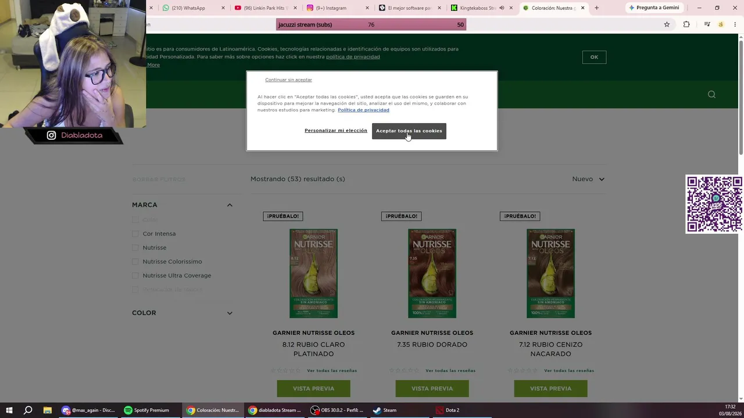
Task: Open the 7.12 Rubio Cenizo Nacarado product image
Action: [x=550, y=273]
